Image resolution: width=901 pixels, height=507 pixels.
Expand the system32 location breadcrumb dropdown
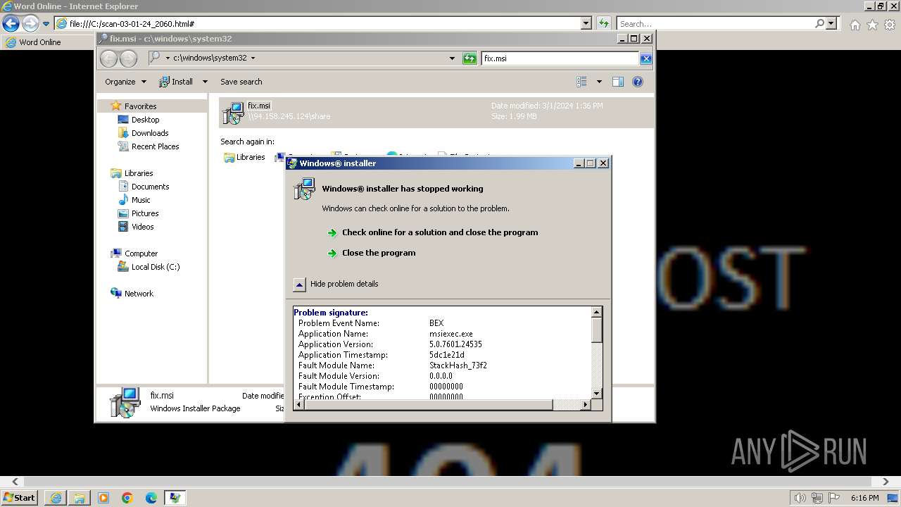tap(253, 58)
